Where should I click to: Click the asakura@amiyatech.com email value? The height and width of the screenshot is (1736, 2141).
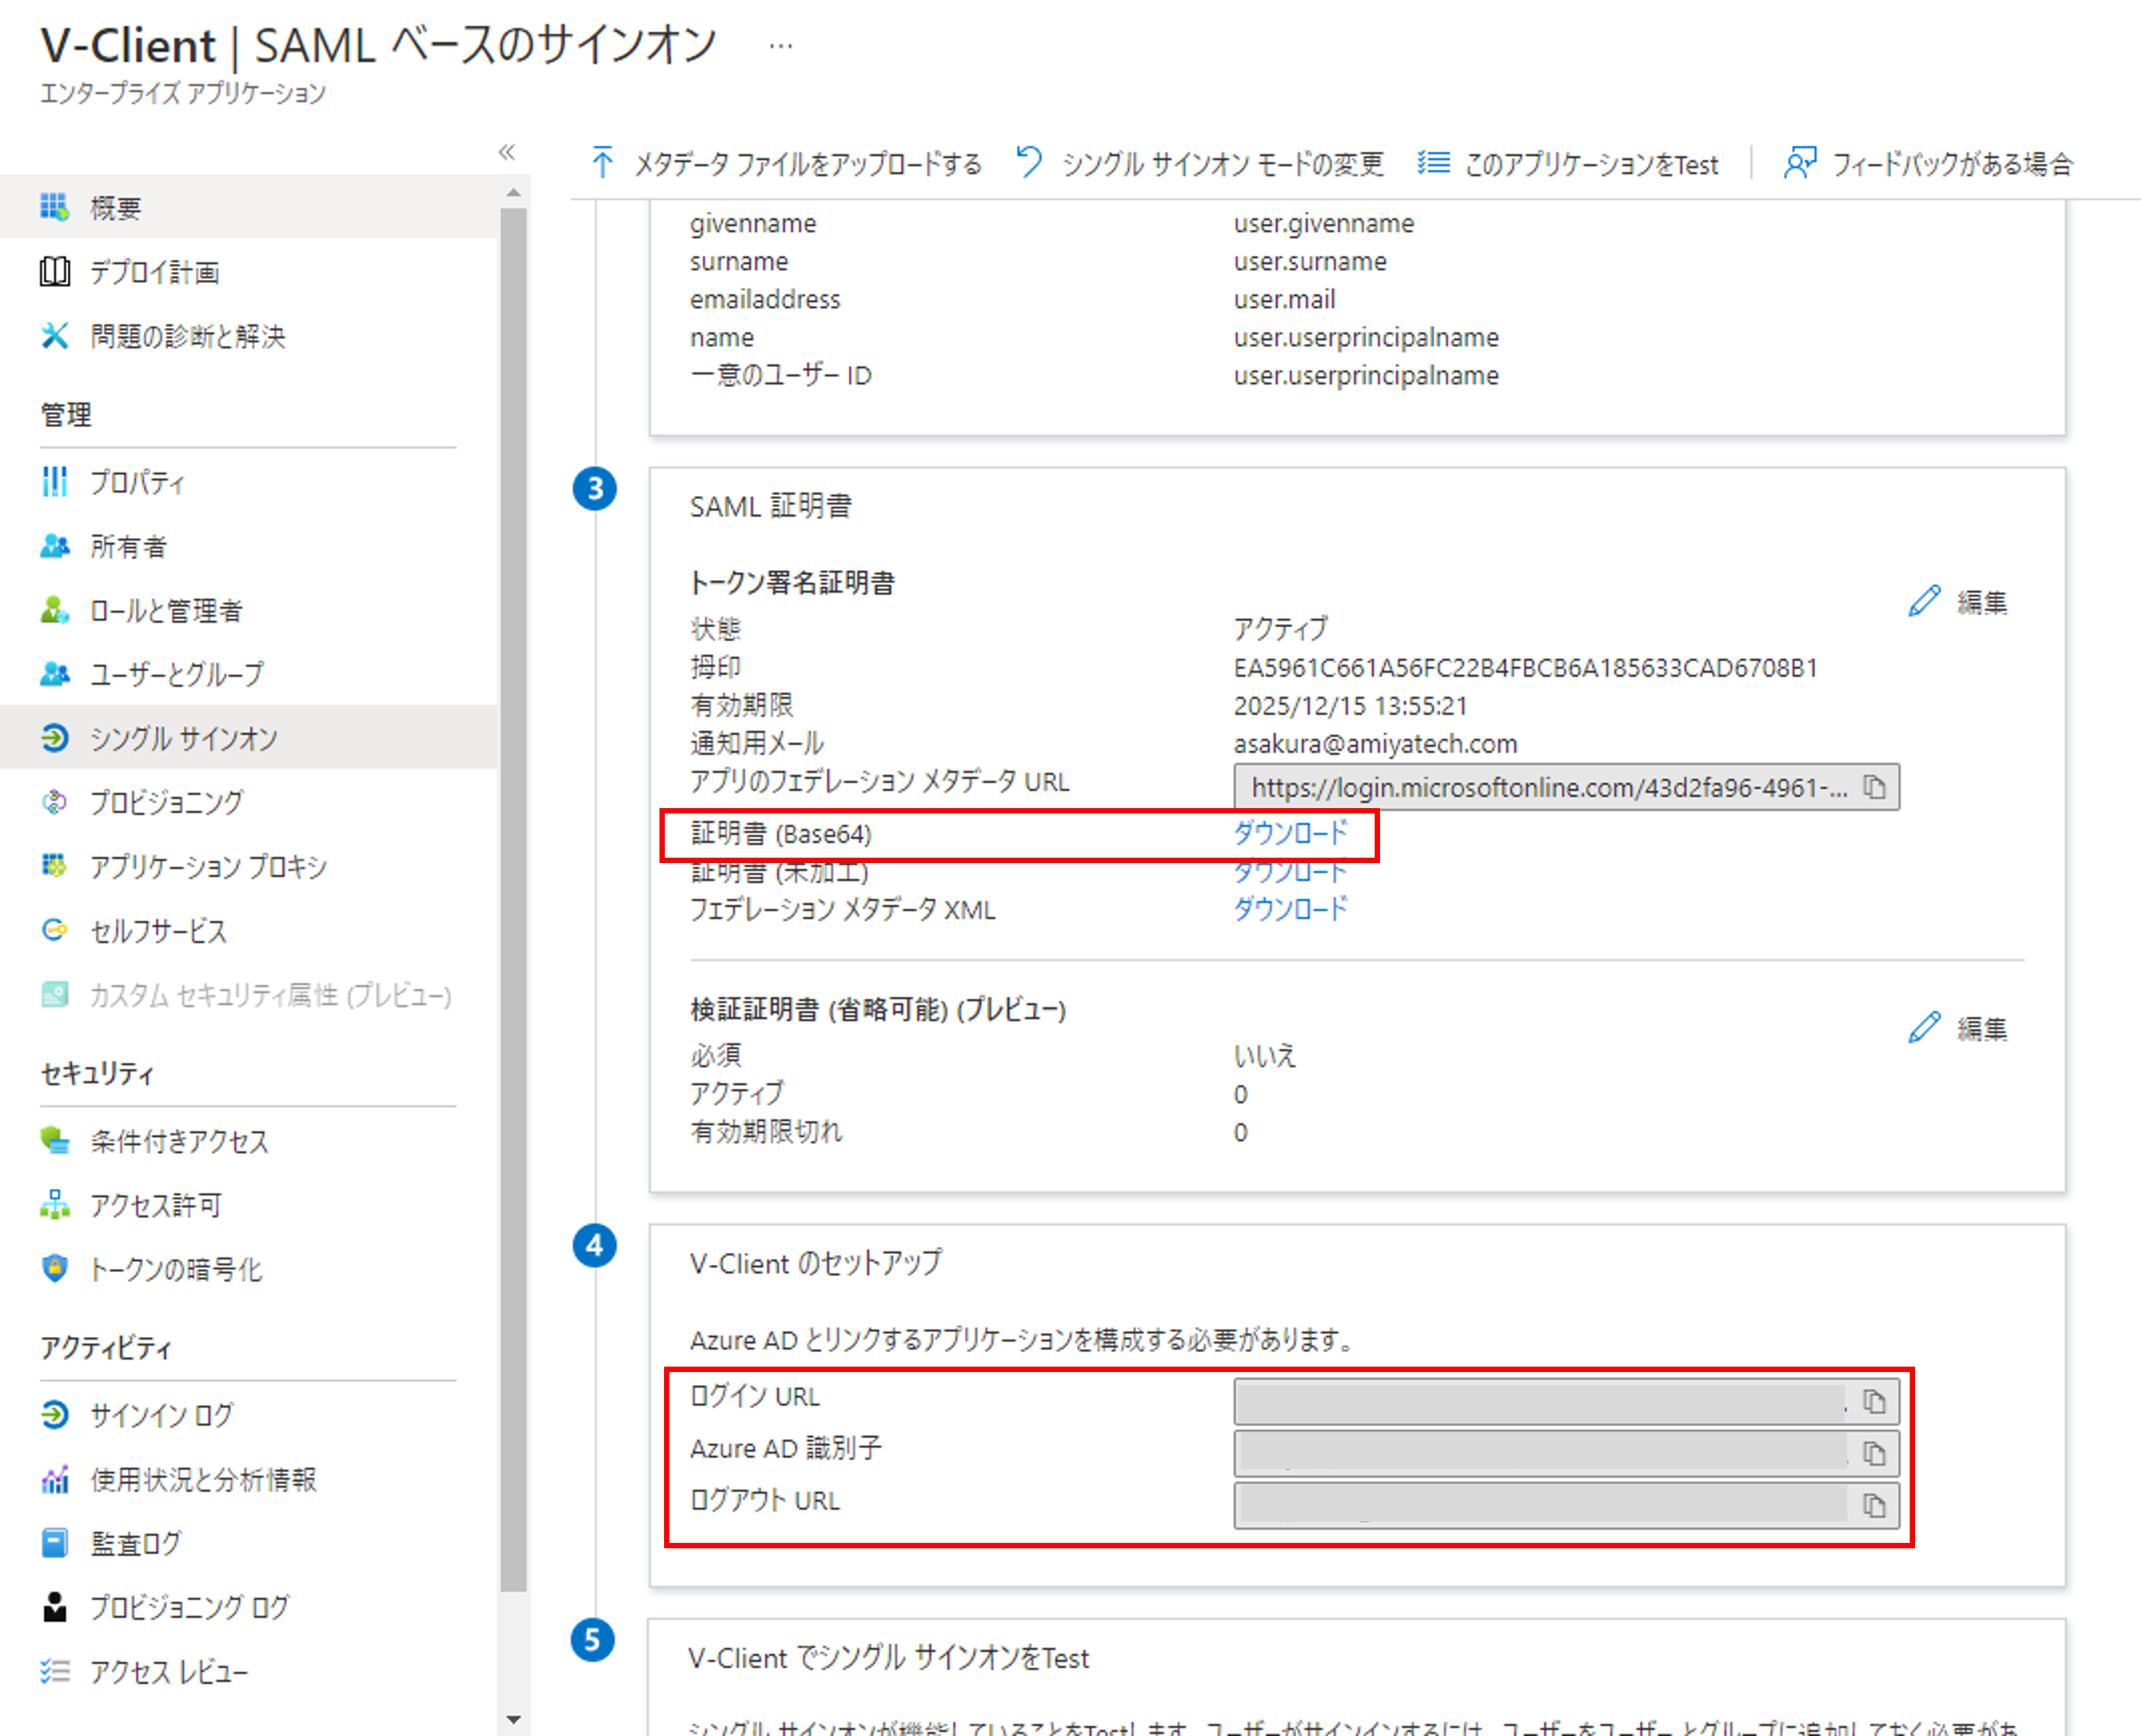click(x=1375, y=743)
